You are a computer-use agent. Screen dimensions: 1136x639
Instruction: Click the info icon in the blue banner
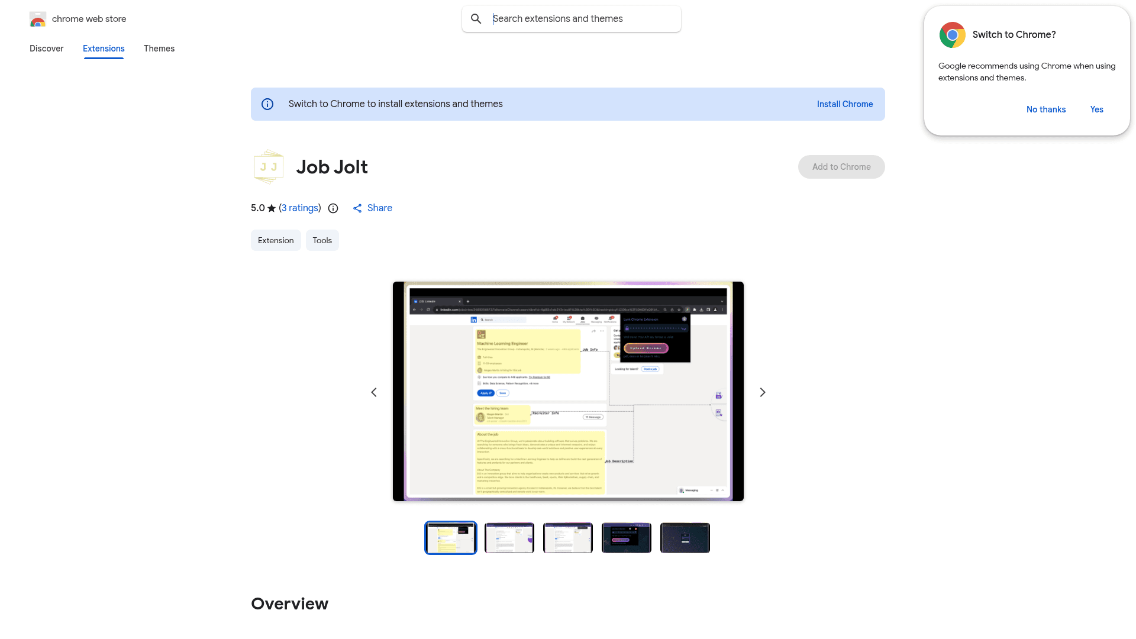267,104
